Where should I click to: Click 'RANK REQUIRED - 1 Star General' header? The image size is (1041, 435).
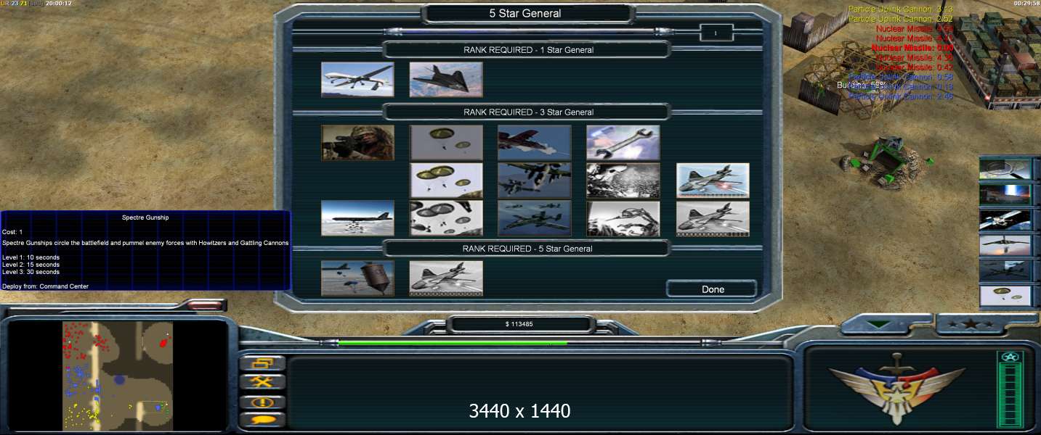pyautogui.click(x=528, y=50)
